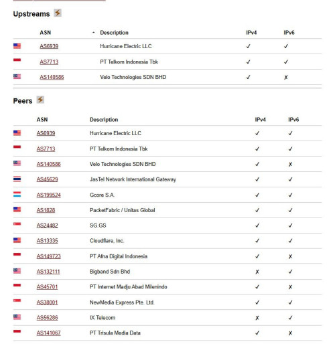Image resolution: width=335 pixels, height=354 pixels.
Task: Open AS7713 link in Upstreams table
Action: point(49,62)
